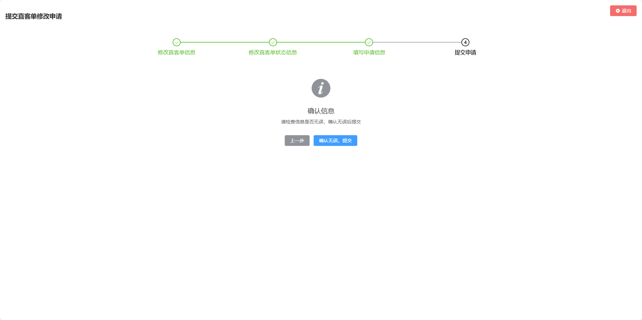Click the gray info icon above 确认信息
Image resolution: width=642 pixels, height=320 pixels.
pyautogui.click(x=321, y=88)
